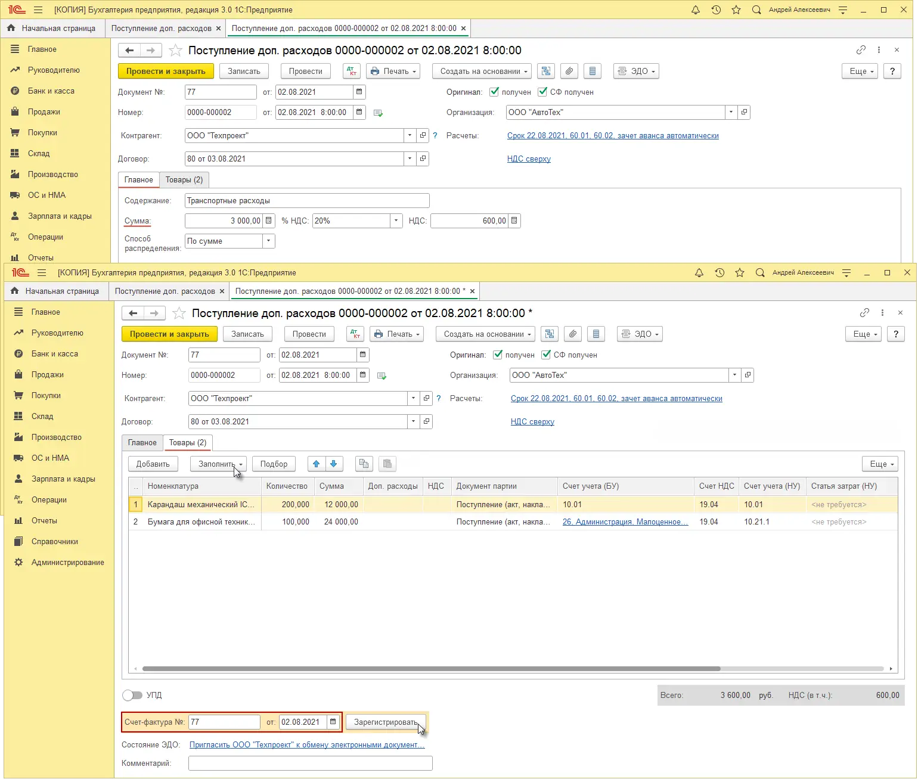Expand the % НДС dropdown showing 20%
The image size is (918, 779).
[396, 221]
